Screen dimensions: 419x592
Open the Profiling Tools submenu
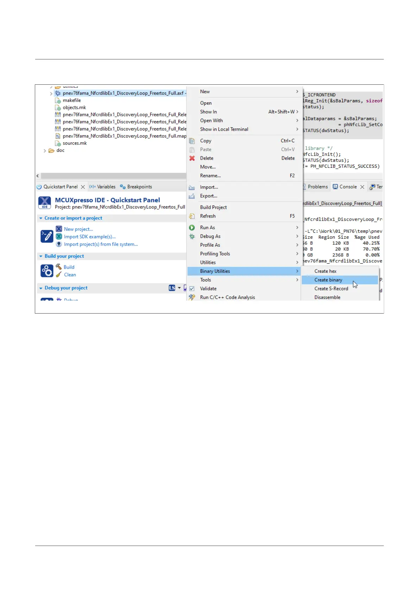pos(245,254)
